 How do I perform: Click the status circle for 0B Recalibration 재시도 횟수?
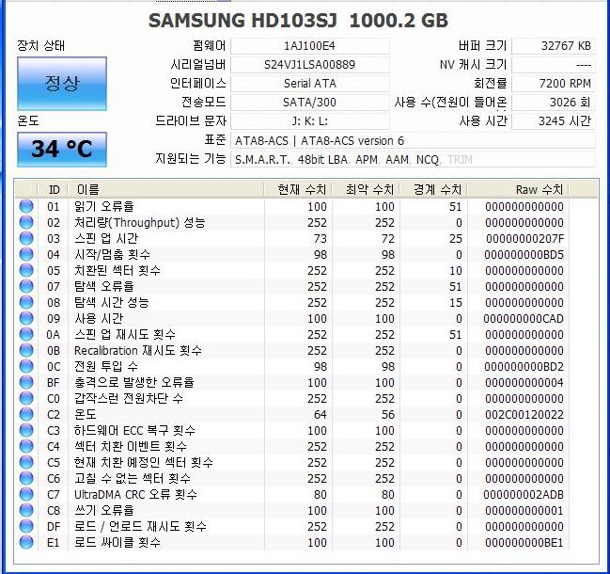pos(26,350)
